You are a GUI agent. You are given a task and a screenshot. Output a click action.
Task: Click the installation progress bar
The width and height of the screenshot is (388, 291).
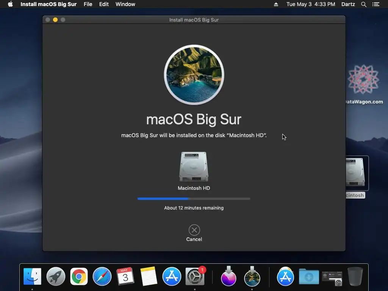pyautogui.click(x=194, y=199)
